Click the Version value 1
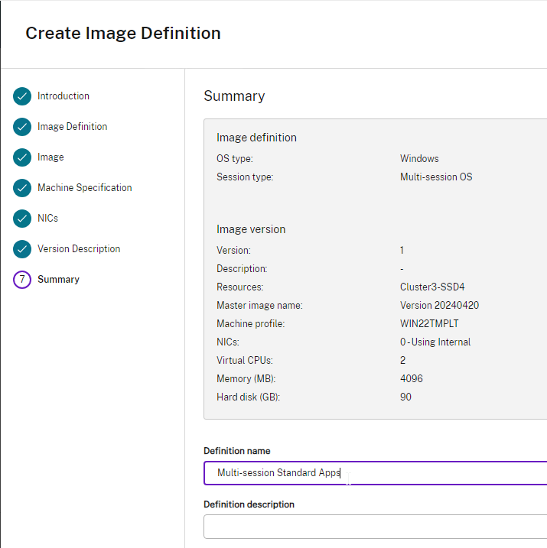 pyautogui.click(x=402, y=250)
